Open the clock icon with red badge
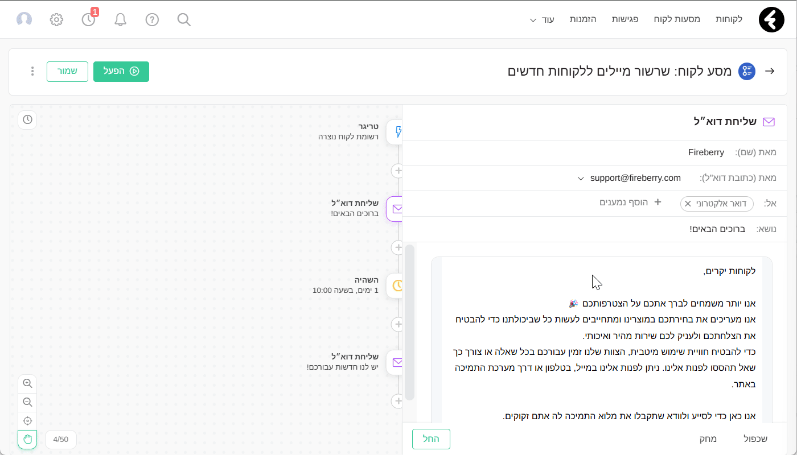This screenshot has width=797, height=455. 89,20
